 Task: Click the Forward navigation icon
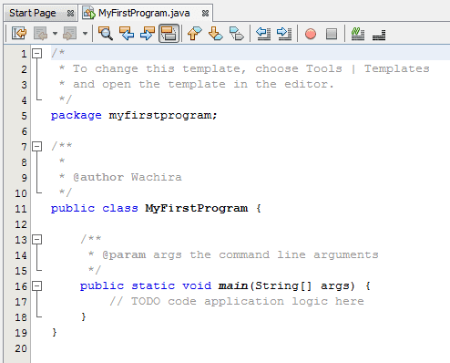[70, 33]
